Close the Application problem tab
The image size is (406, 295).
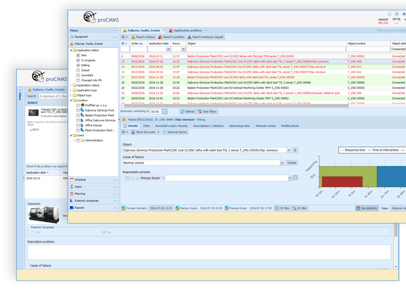coord(206,30)
